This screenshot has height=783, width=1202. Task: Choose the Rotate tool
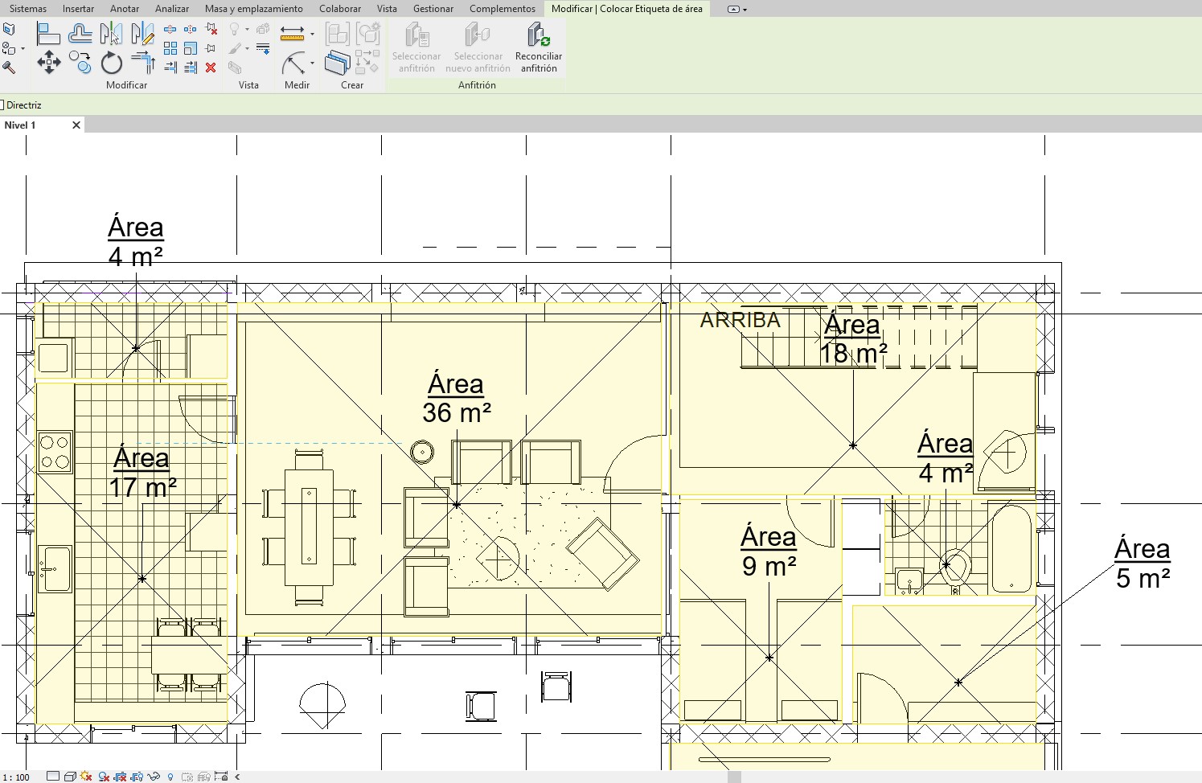(111, 62)
